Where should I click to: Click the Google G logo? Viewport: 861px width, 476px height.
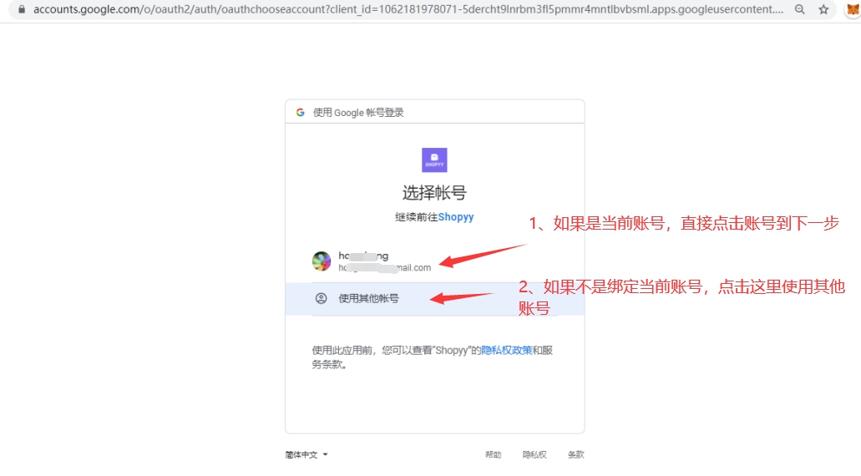(301, 112)
